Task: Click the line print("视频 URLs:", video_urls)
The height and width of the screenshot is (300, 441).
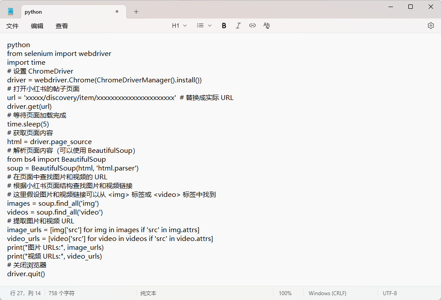Action: pyautogui.click(x=55, y=256)
